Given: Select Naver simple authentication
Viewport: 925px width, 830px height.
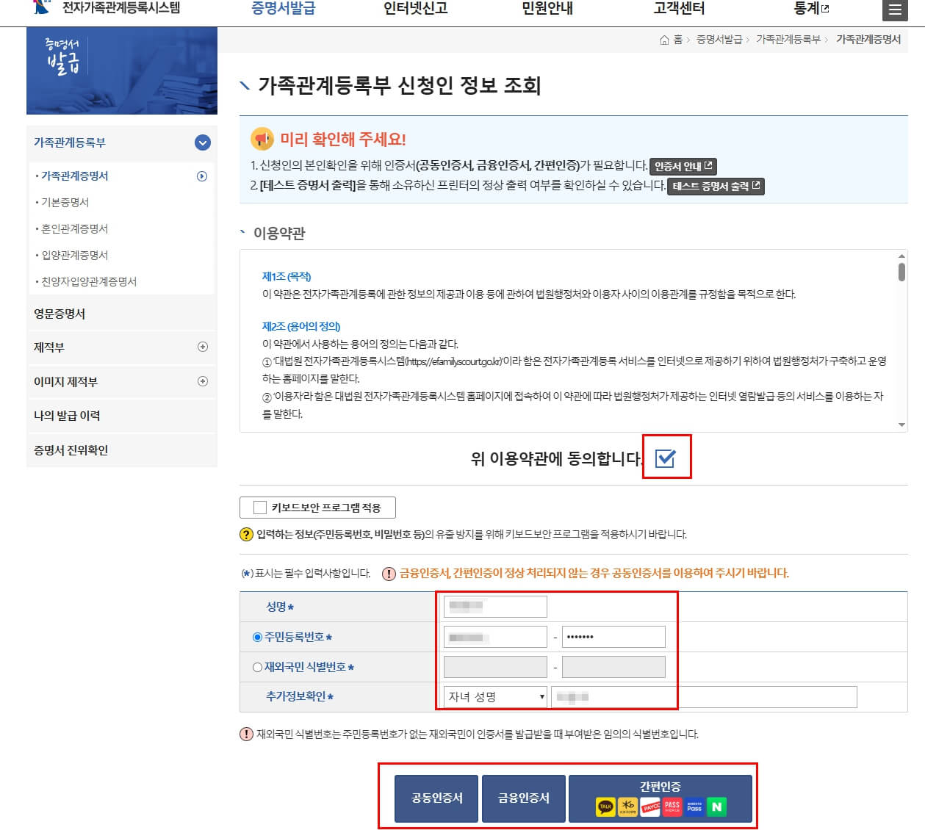Looking at the screenshot, I should (x=716, y=806).
